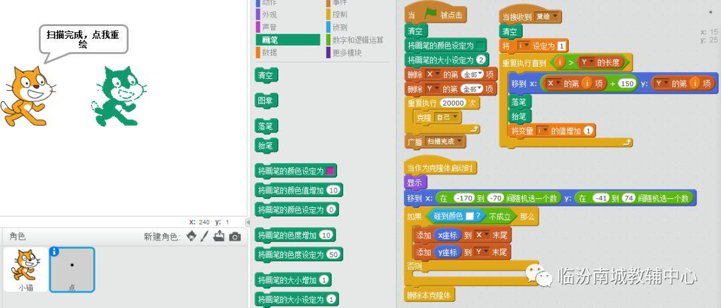Edit 150 value in the 移到 block
Image resolution: width=721 pixels, height=308 pixels.
[x=627, y=84]
